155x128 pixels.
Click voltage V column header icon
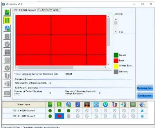(x=105, y=104)
